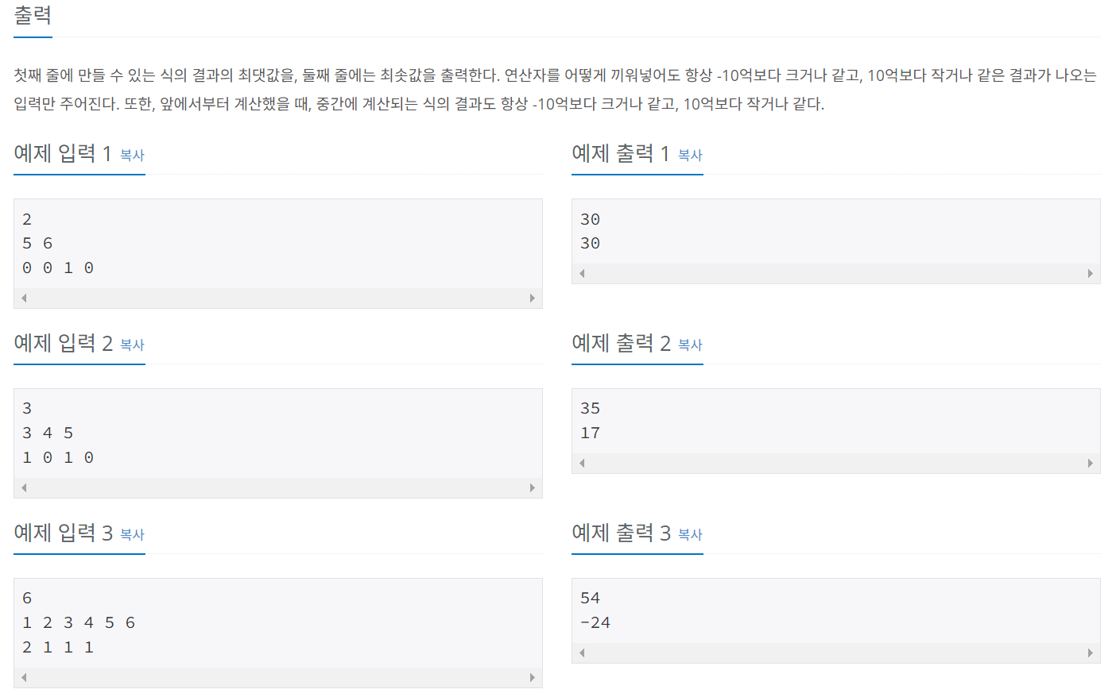
Task: Copy 예제 출력 2 via 복사 link
Action: coord(690,345)
